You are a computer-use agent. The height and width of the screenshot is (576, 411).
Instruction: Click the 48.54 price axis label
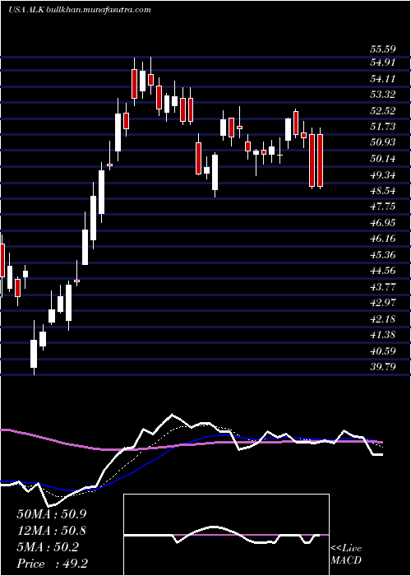click(381, 191)
